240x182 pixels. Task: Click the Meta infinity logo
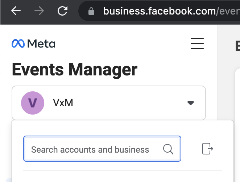click(x=18, y=44)
